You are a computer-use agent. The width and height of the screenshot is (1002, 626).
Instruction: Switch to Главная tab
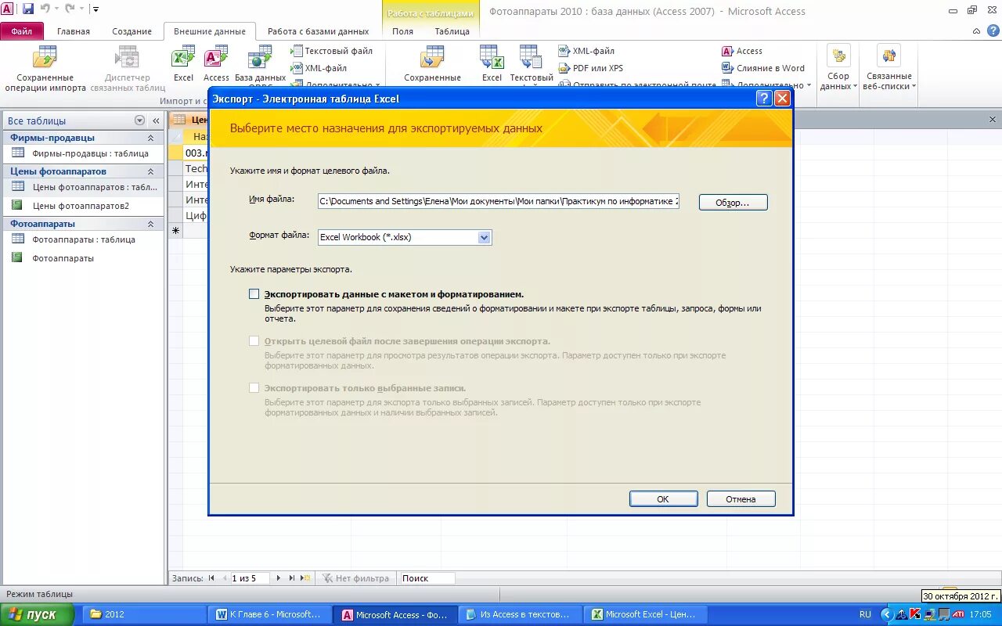click(74, 31)
